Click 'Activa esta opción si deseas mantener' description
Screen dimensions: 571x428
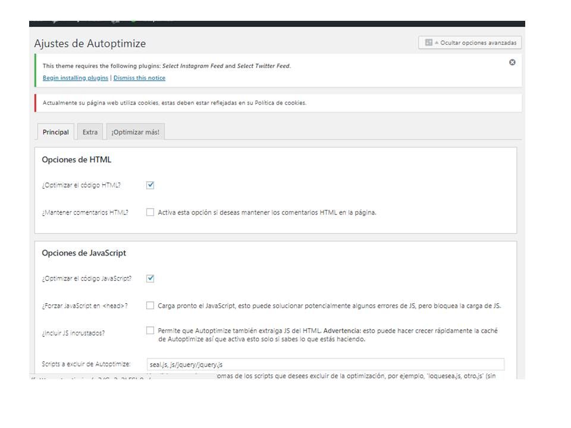[x=267, y=213]
